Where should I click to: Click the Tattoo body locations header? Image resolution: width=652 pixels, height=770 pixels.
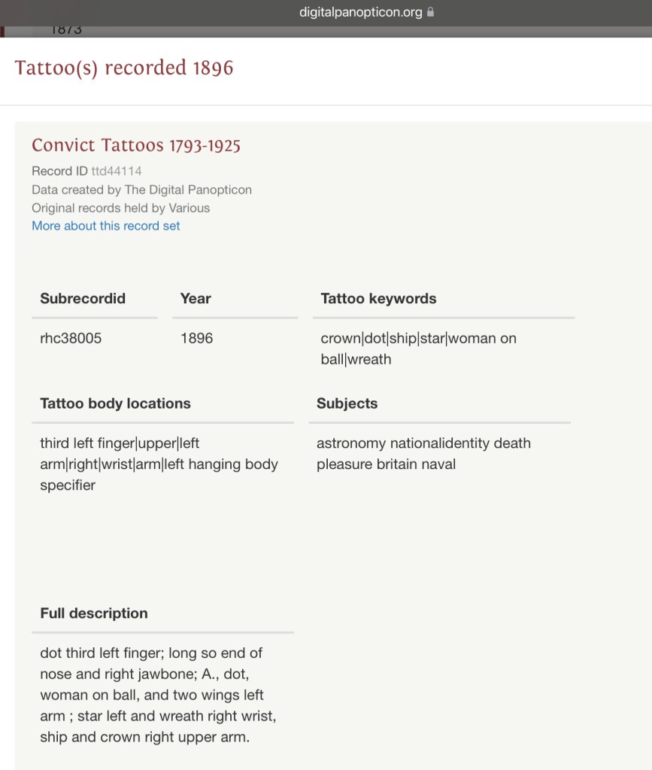coord(115,403)
